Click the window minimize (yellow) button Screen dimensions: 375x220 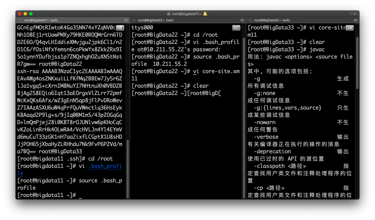25,14
